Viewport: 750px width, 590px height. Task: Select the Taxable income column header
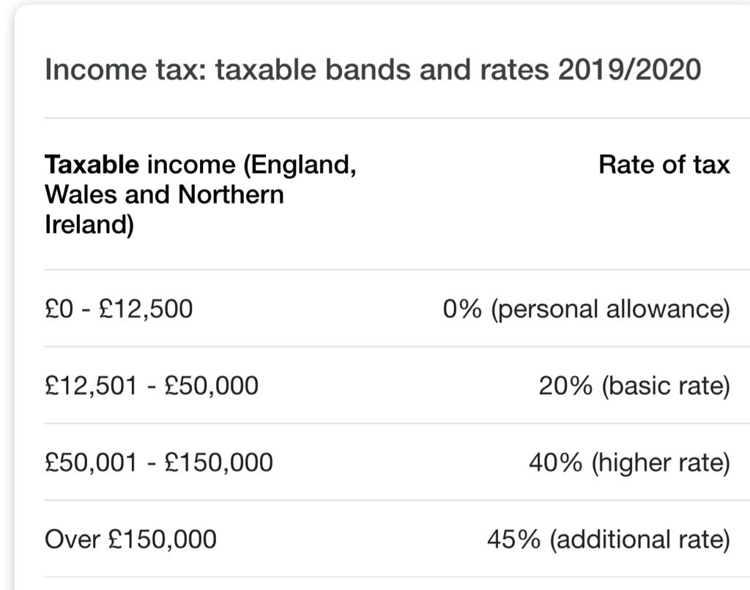tap(201, 194)
